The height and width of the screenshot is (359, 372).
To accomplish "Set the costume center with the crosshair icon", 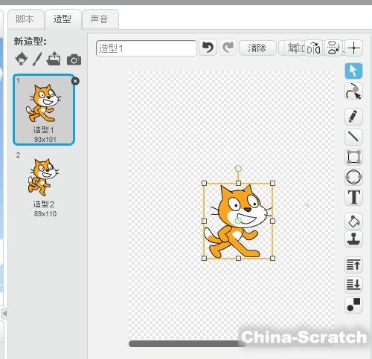I will (x=354, y=48).
